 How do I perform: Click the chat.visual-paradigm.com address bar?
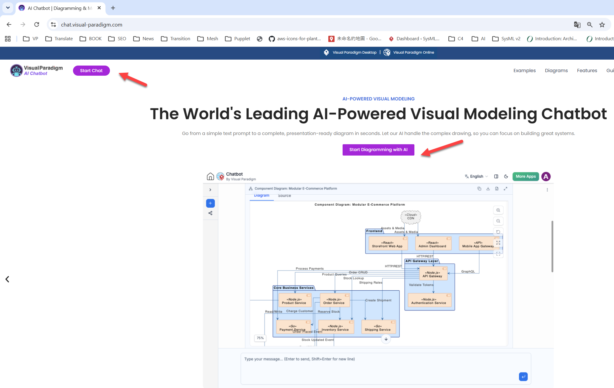point(310,24)
